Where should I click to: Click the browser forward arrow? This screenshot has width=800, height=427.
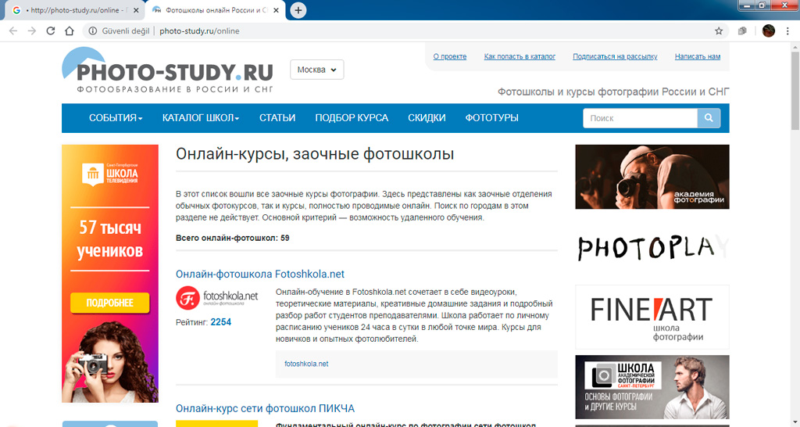point(32,31)
